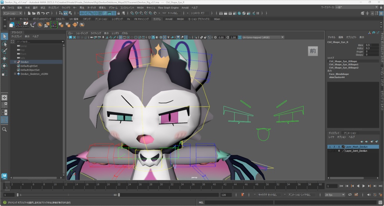Click the play forward button
This screenshot has height=206, width=384.
click(x=363, y=186)
